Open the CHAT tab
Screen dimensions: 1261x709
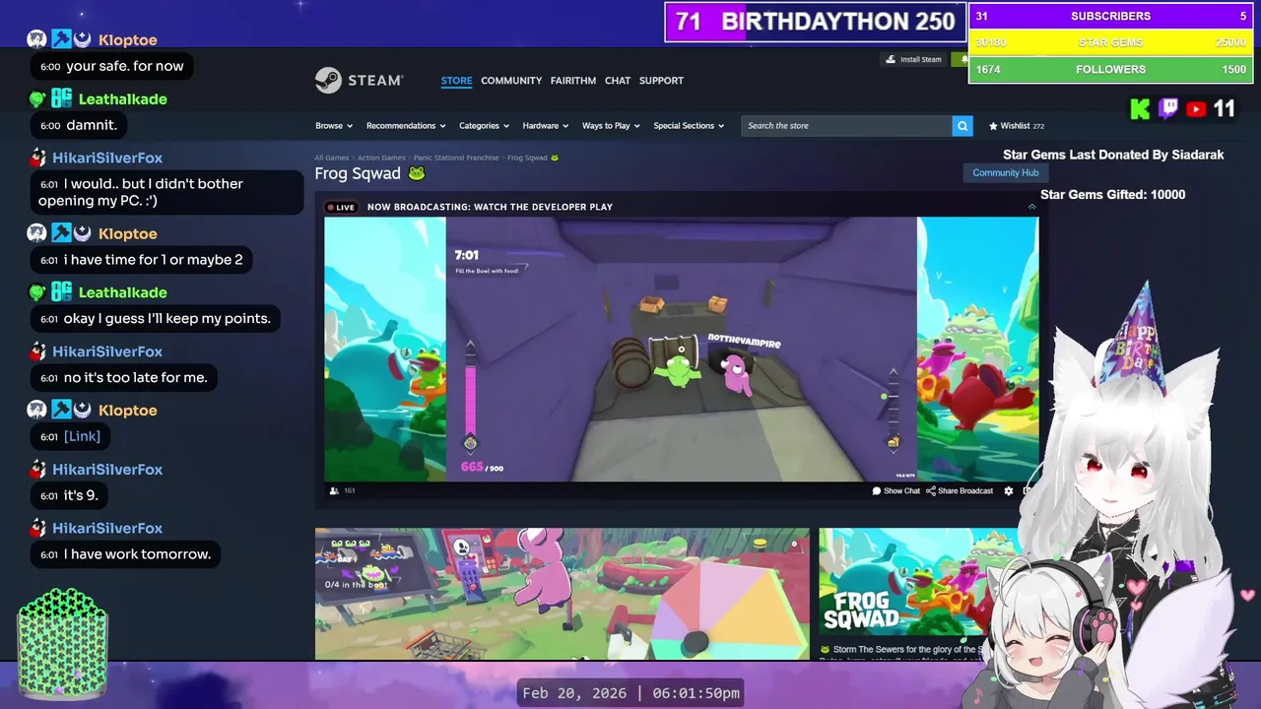(618, 81)
